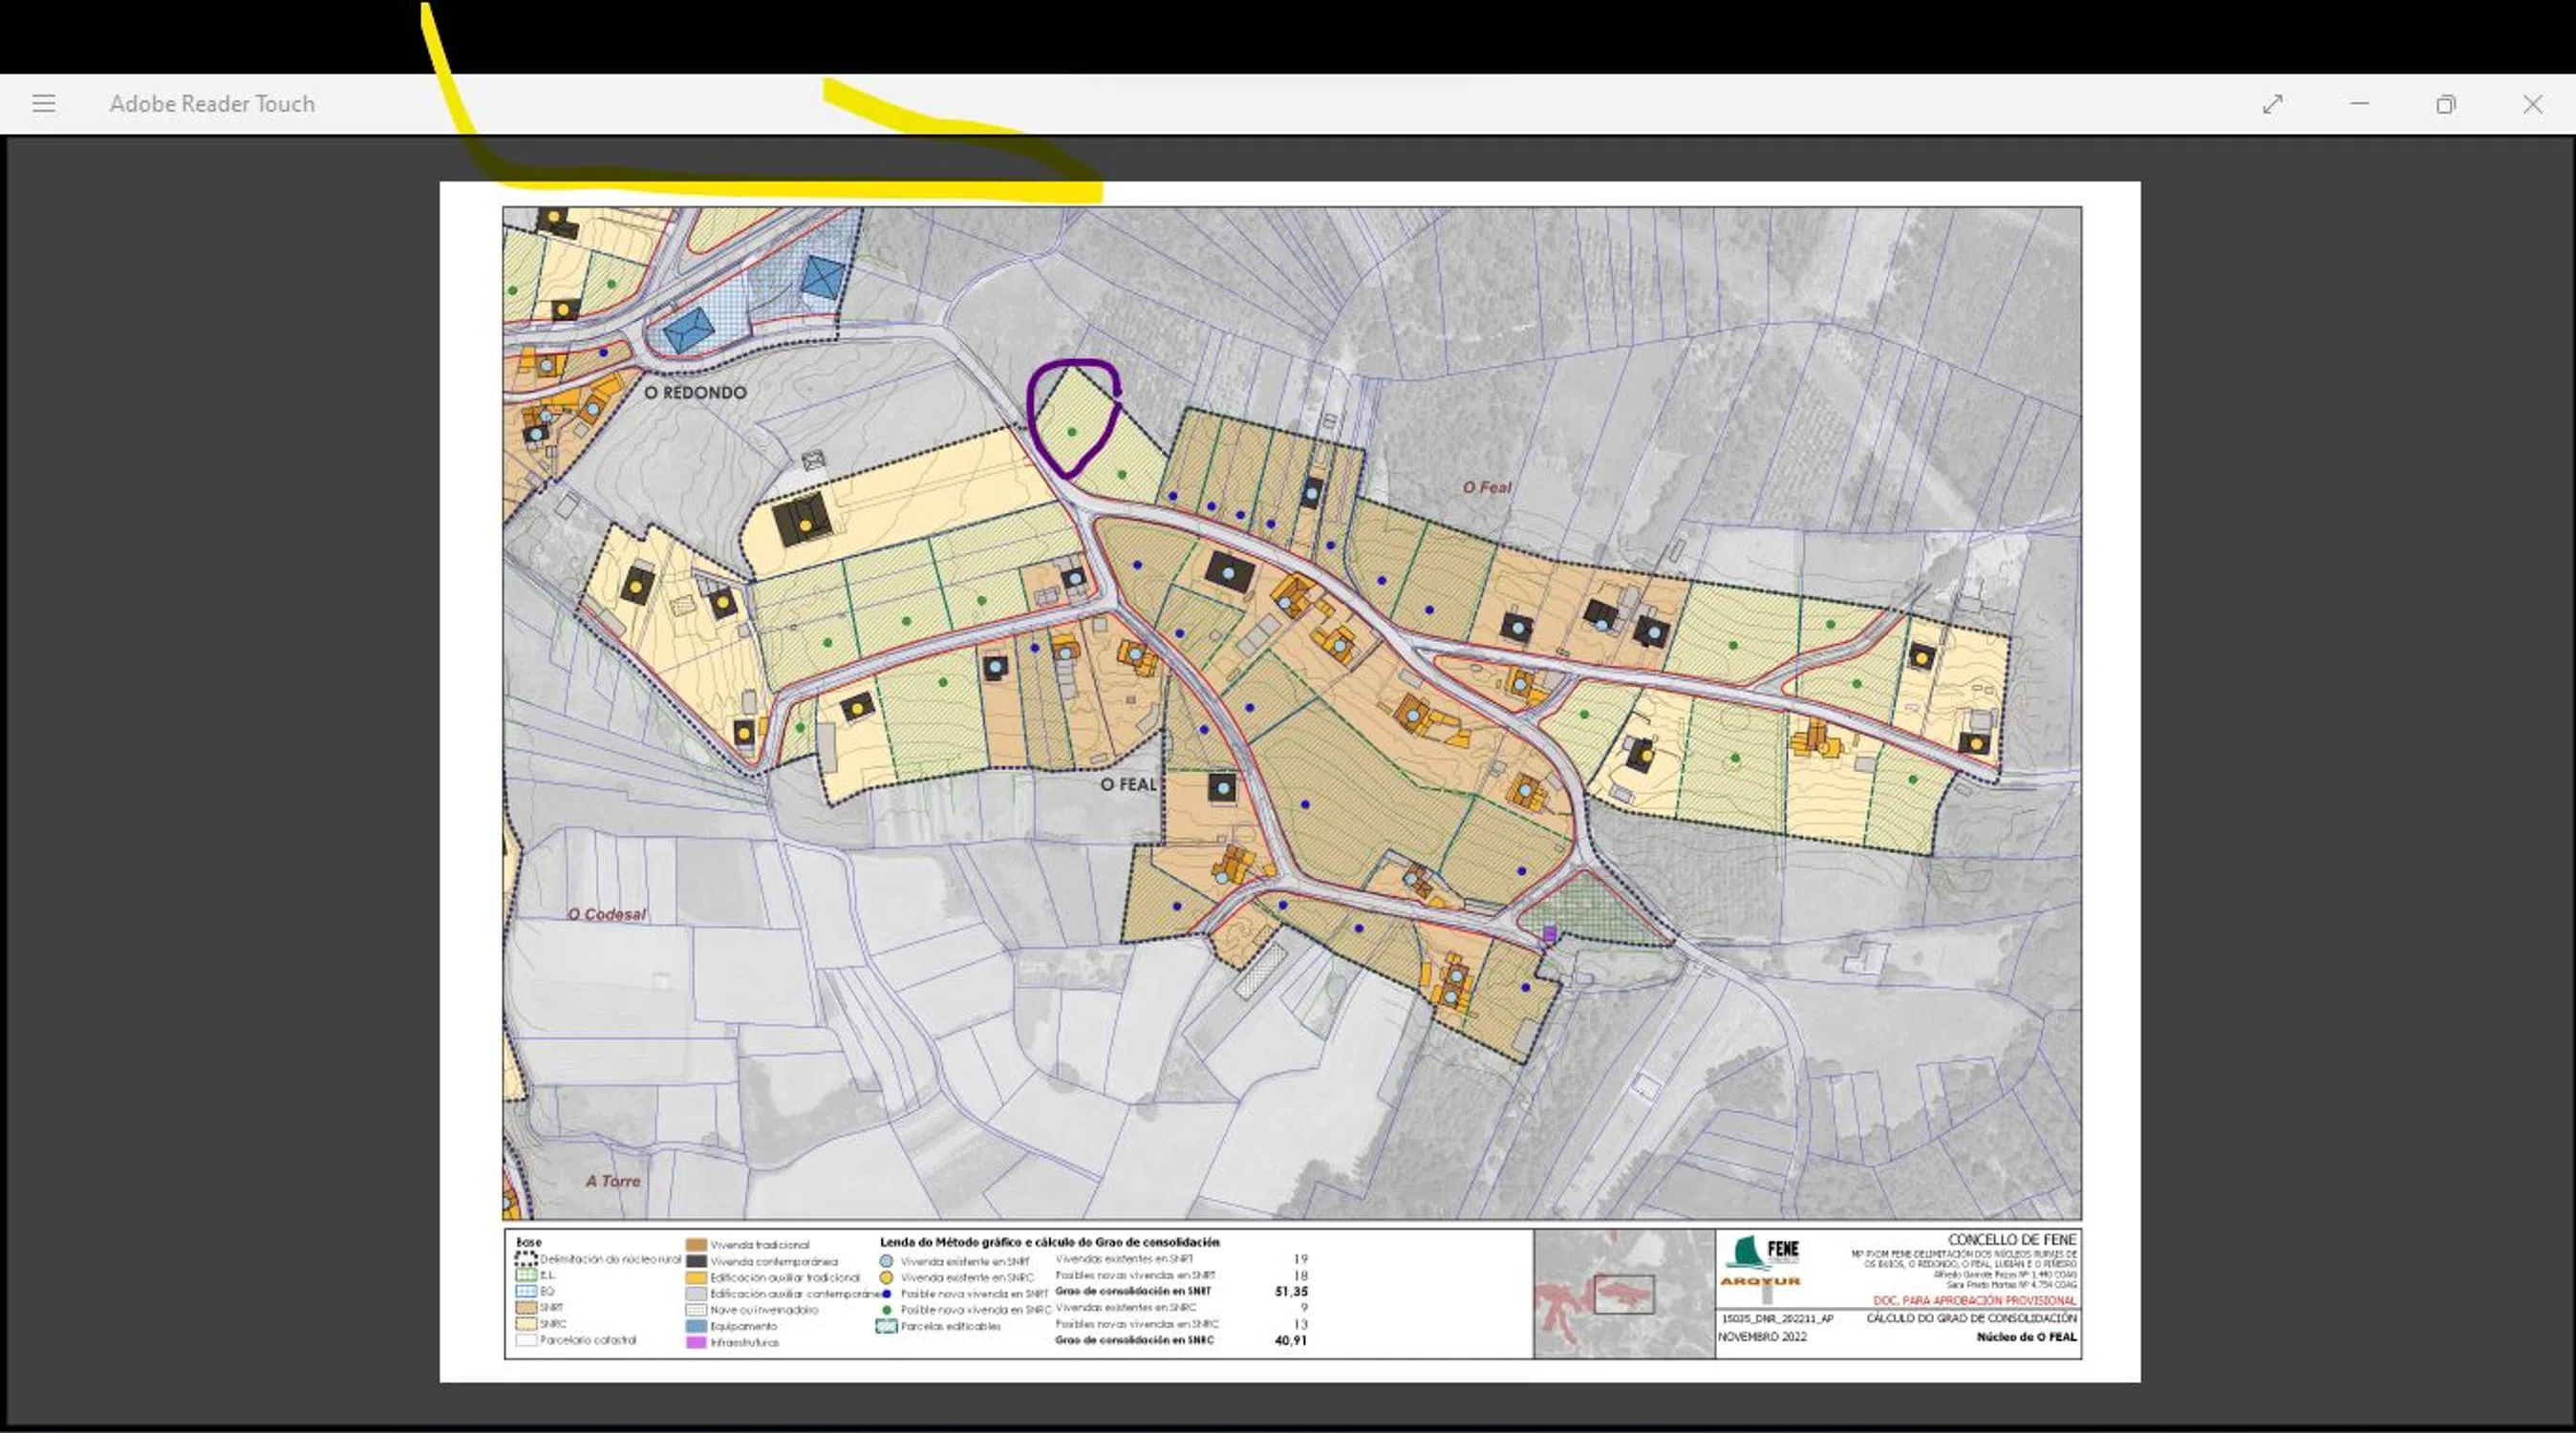The height and width of the screenshot is (1433, 2576).
Task: Close the Adobe Reader Touch window
Action: [x=2532, y=104]
